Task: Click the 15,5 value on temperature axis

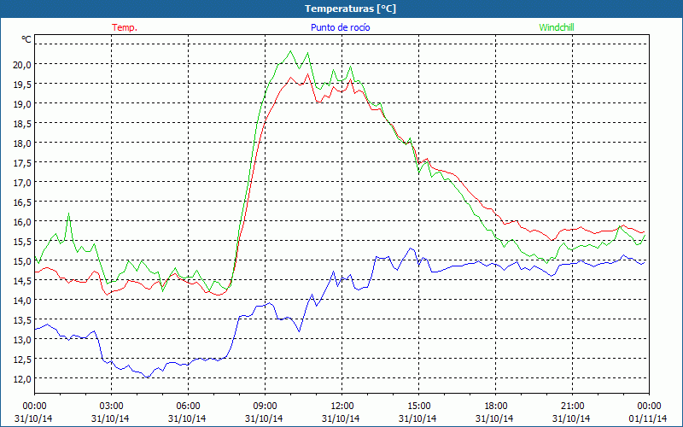Action: [x=23, y=241]
